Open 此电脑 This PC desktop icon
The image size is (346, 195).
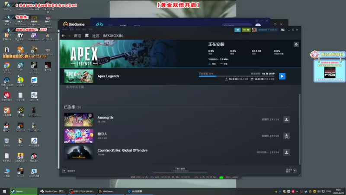pyautogui.click(x=6, y=172)
